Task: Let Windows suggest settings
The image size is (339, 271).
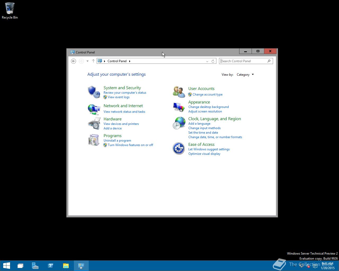Action: point(209,149)
